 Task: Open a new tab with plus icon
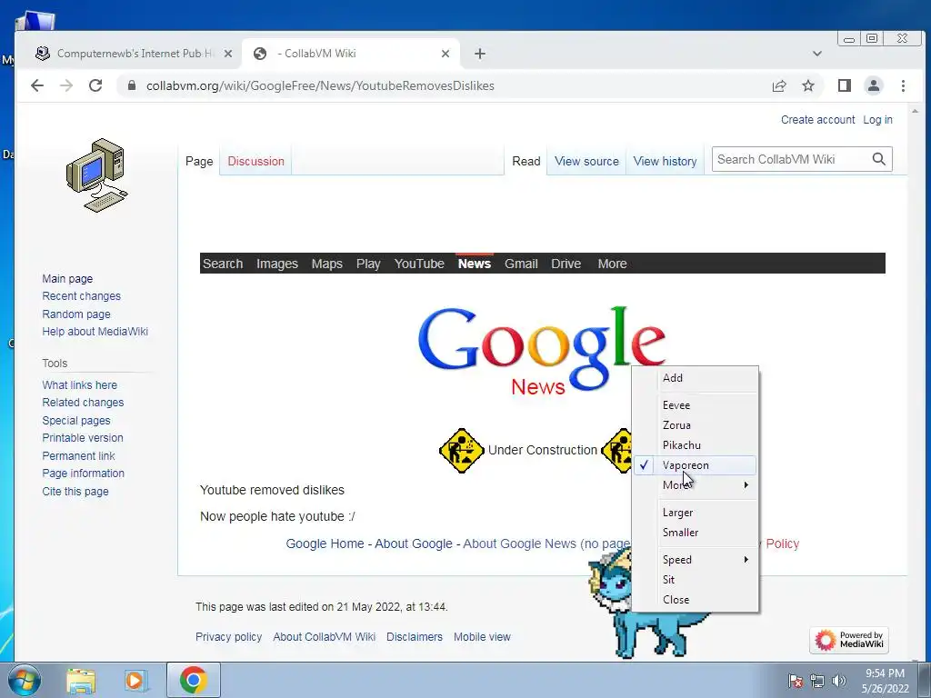click(480, 54)
